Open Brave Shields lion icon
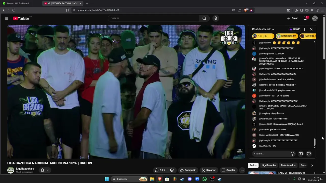The height and width of the screenshot is (183, 326). (x=246, y=10)
